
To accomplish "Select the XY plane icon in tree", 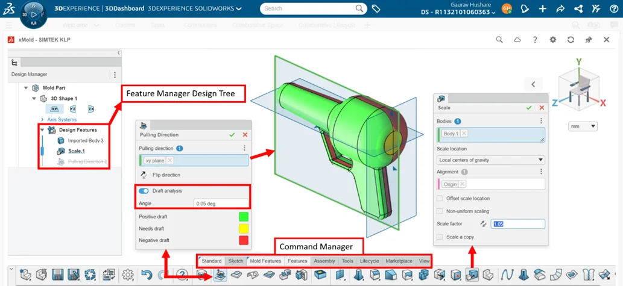I will 55,109.
